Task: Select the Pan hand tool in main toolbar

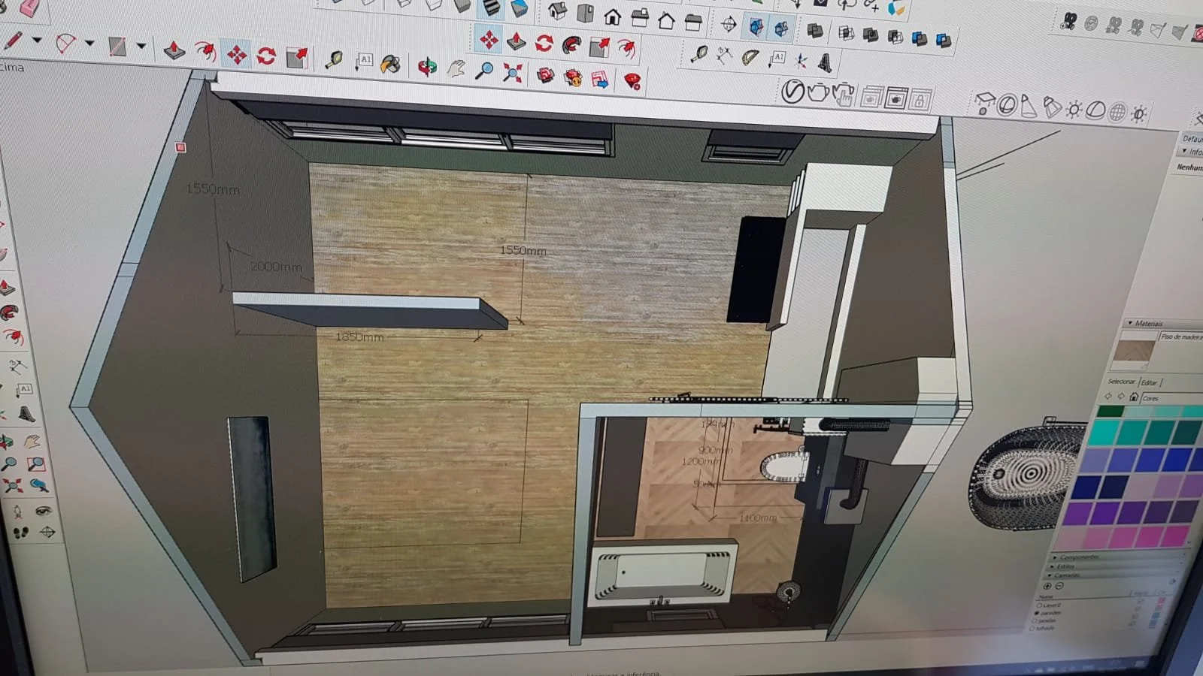Action: click(456, 69)
